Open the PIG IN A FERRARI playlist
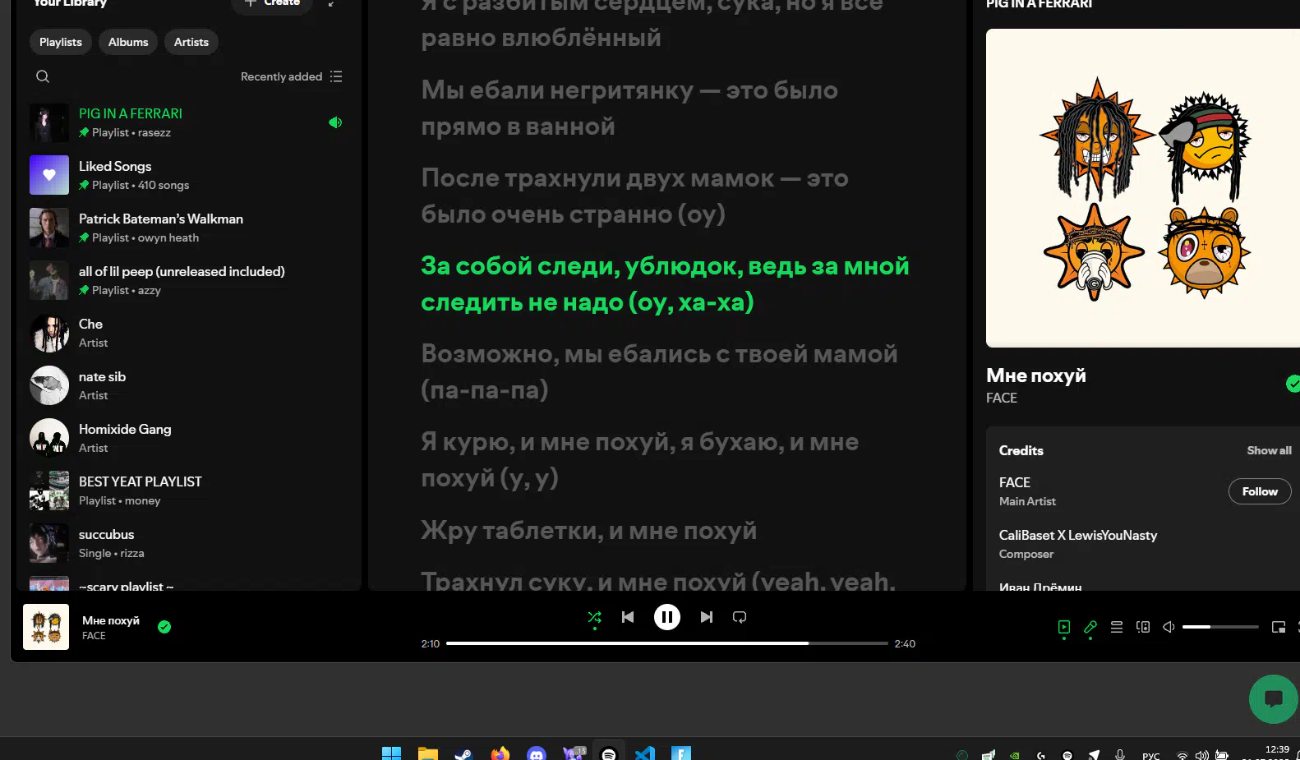This screenshot has width=1300, height=760. point(187,122)
